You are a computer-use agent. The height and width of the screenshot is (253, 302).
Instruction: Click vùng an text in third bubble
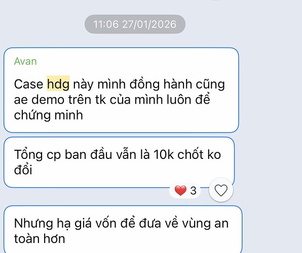click(x=205, y=224)
